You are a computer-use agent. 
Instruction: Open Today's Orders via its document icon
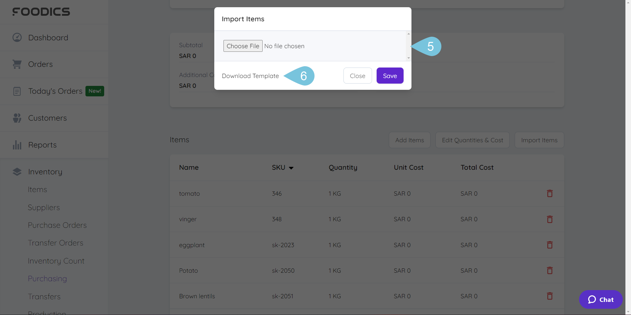tap(17, 91)
